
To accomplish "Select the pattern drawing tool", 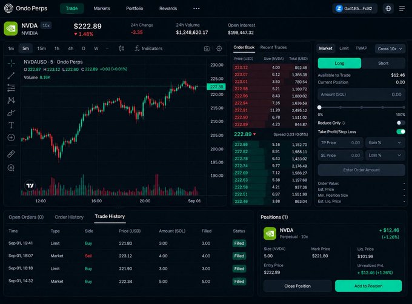I will [11, 101].
